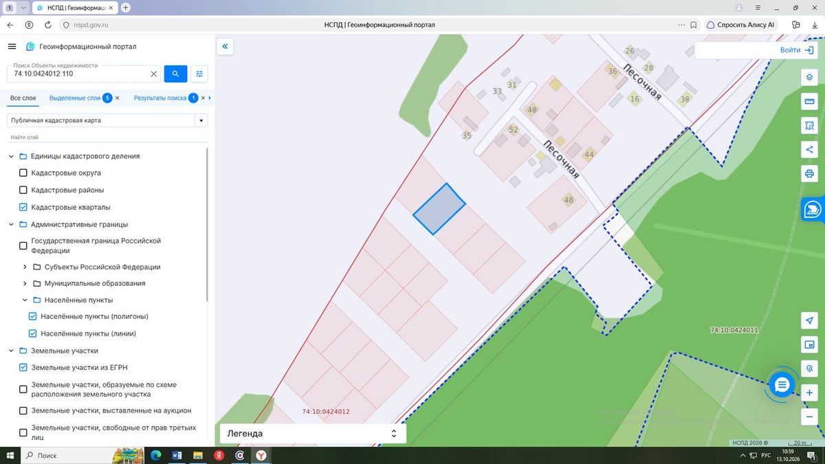The image size is (825, 464).
Task: Expand the Легенда panel
Action: [313, 434]
